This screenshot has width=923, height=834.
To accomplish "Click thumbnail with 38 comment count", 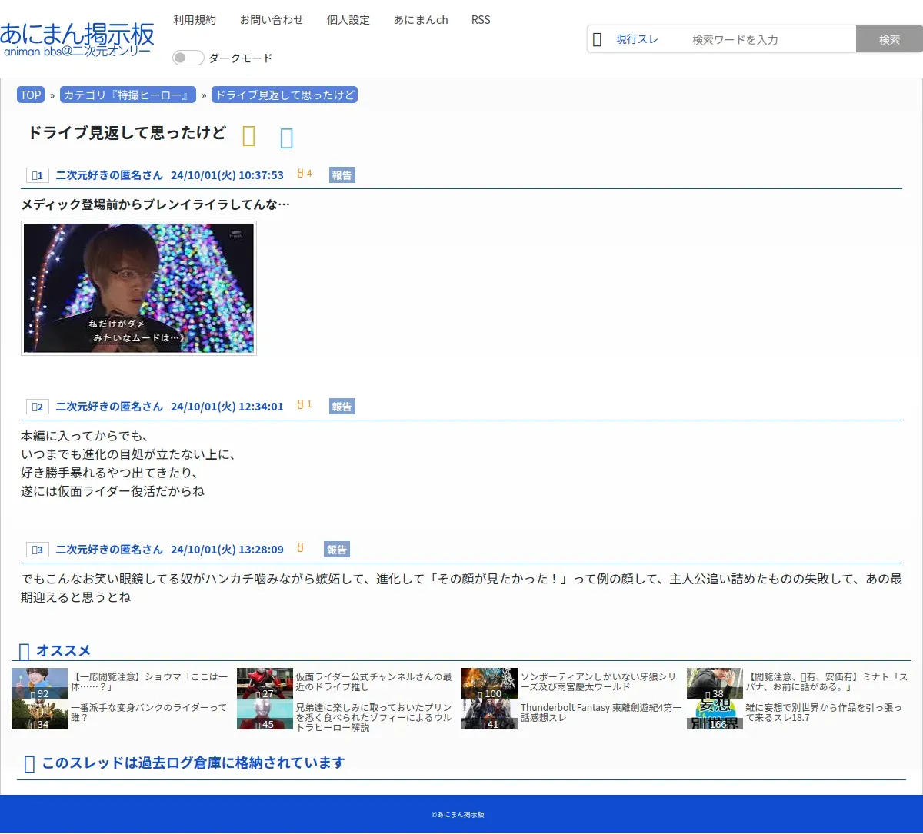I will (715, 683).
